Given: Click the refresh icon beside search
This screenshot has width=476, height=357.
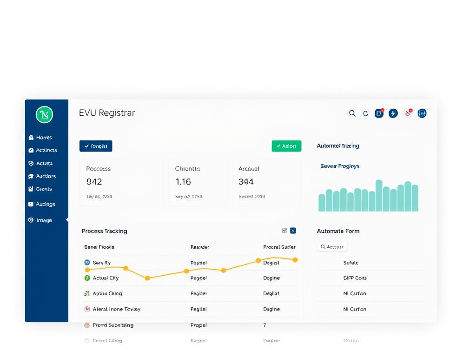Looking at the screenshot, I should [366, 113].
